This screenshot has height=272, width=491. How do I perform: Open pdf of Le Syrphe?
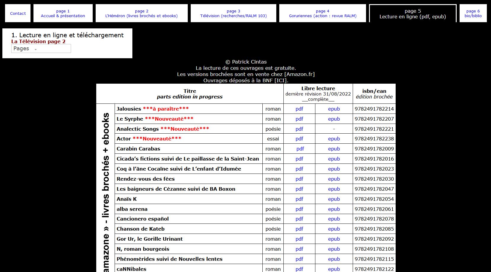299,119
